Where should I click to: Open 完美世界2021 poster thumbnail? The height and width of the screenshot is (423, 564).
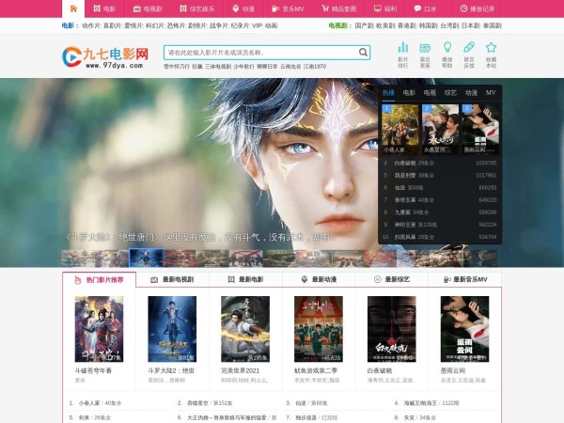point(245,329)
